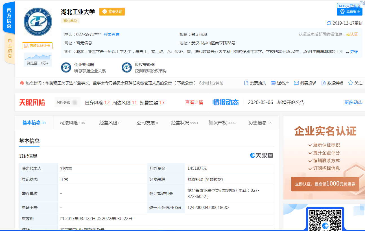
Task: Switch to the 司法风险 tab
Action: click(x=72, y=123)
